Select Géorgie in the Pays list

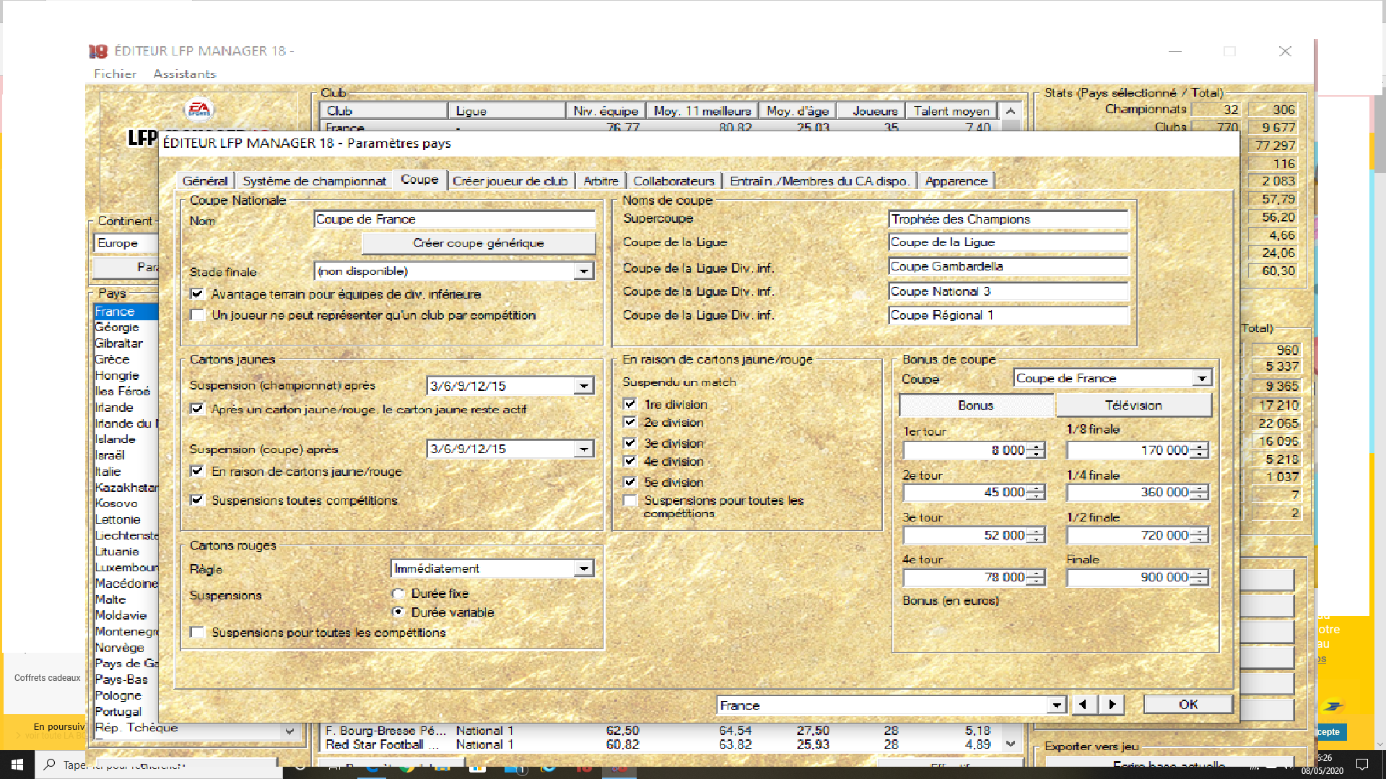coord(117,327)
